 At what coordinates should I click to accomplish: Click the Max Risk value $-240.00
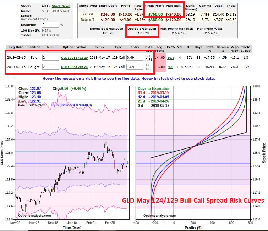173,14
